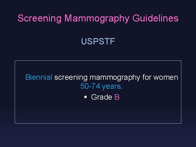Select the USPSTF subheading text
The height and width of the screenshot is (147, 196).
(98, 42)
